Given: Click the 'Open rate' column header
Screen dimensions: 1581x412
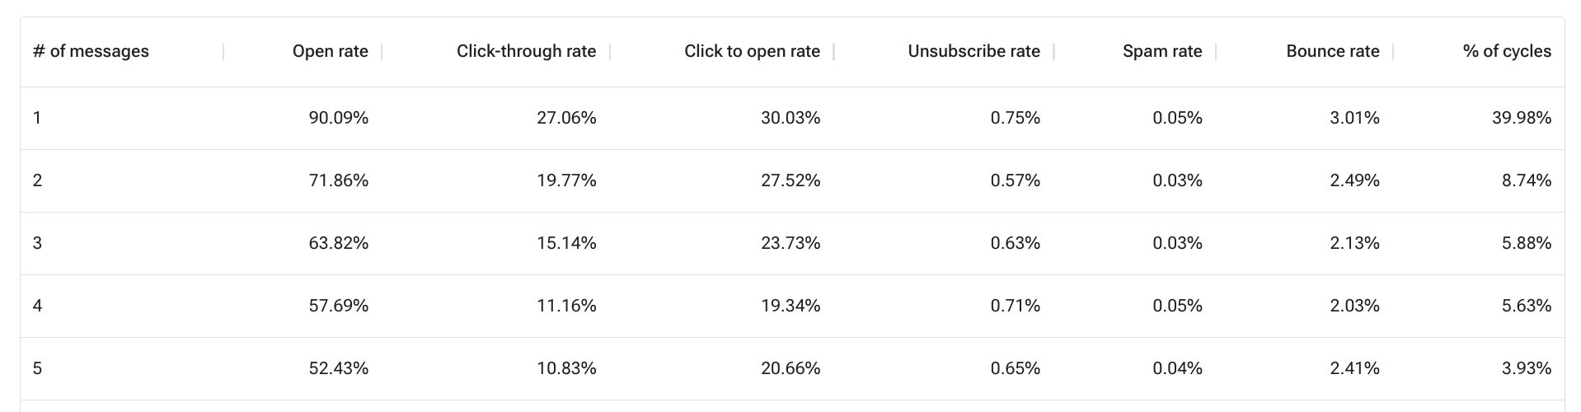Looking at the screenshot, I should [330, 51].
